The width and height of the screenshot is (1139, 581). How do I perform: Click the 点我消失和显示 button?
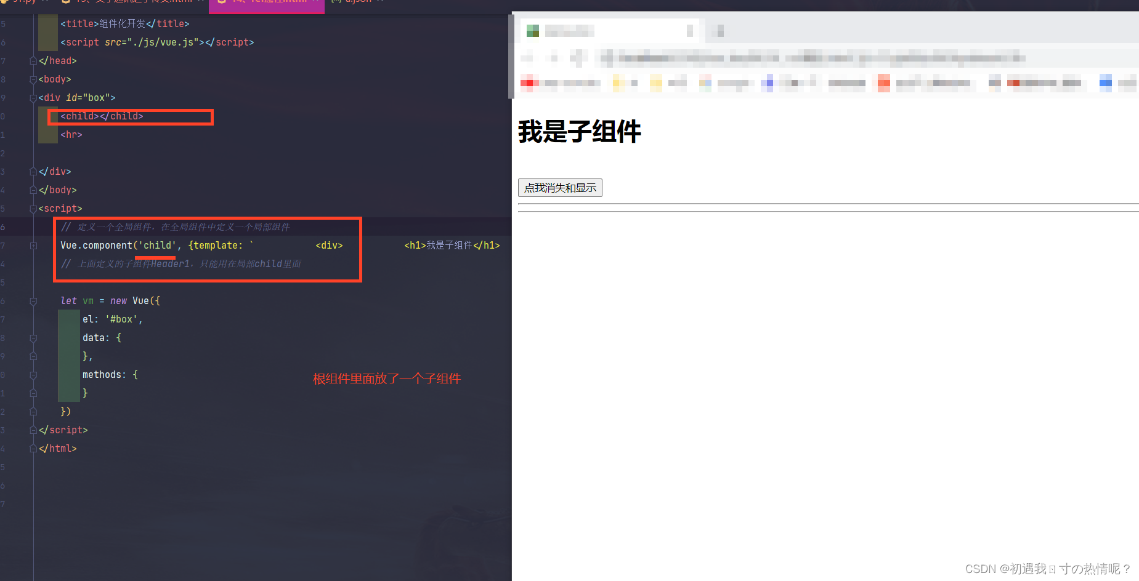click(x=560, y=188)
